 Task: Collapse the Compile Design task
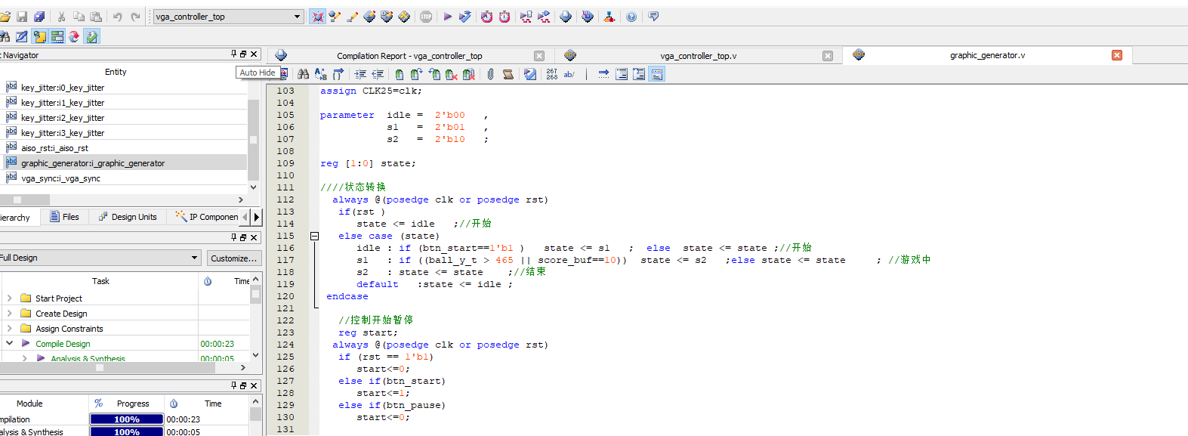point(9,343)
